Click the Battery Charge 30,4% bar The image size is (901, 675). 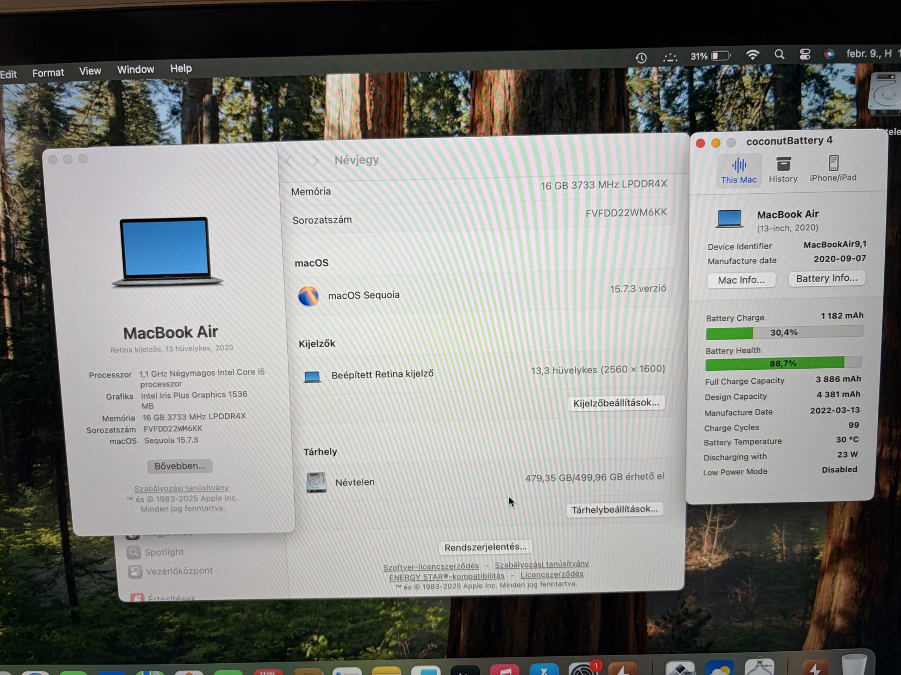tap(784, 333)
